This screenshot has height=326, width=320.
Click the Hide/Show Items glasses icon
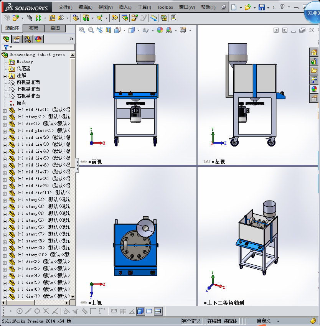[146, 30]
